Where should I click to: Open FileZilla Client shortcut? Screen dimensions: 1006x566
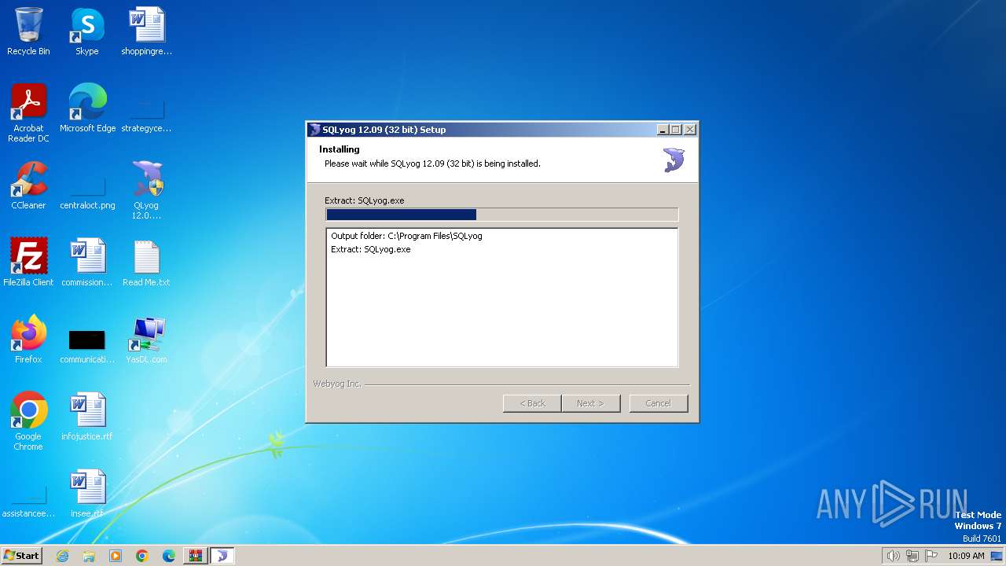click(x=28, y=263)
